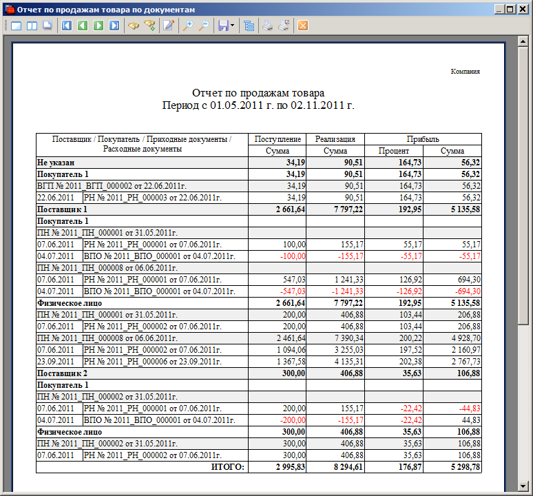
Task: Go to the previous page
Action: click(x=83, y=26)
